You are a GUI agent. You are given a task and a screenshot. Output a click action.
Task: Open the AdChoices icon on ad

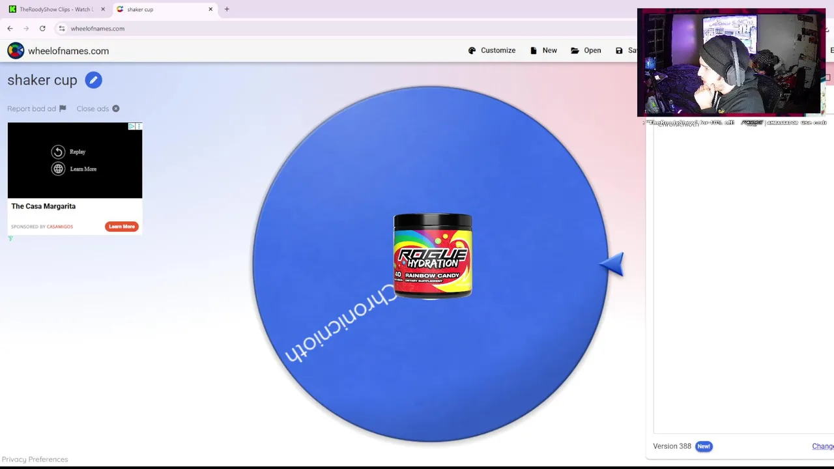coord(132,126)
